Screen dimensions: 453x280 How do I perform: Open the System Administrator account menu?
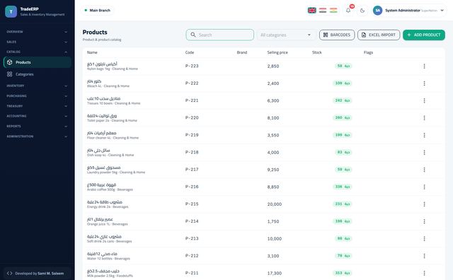click(x=409, y=11)
